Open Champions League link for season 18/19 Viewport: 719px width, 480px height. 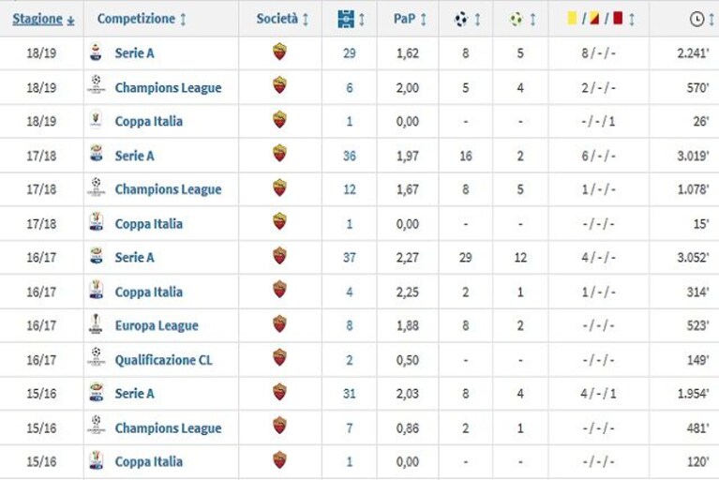click(x=168, y=87)
